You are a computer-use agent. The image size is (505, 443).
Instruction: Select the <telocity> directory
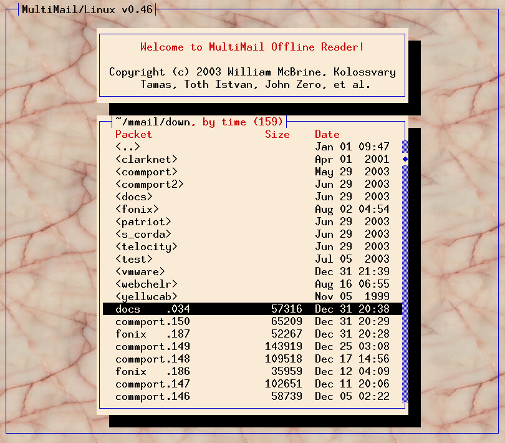(147, 246)
